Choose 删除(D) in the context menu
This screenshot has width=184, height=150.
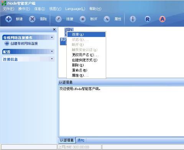(x=86, y=65)
